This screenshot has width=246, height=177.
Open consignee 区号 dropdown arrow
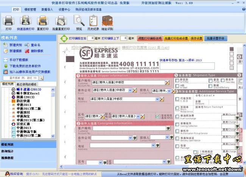coord(100,162)
